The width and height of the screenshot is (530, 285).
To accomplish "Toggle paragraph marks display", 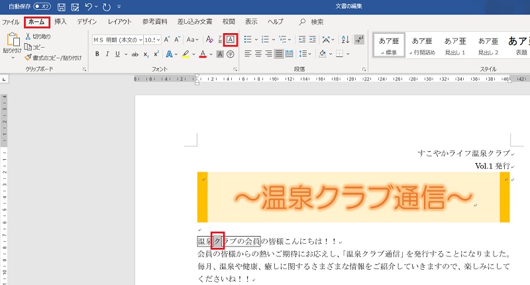I will [x=359, y=40].
